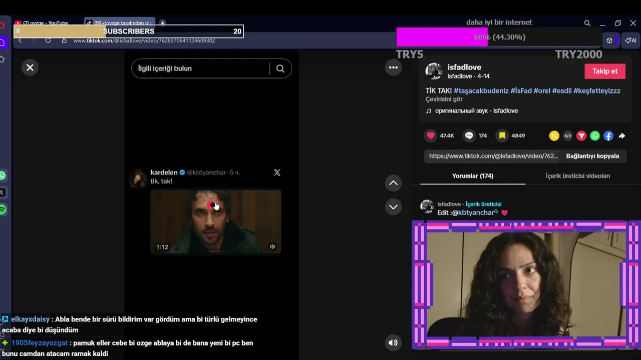Send to friends via the red paper-plane icon
The height and width of the screenshot is (360, 641).
[x=581, y=135]
